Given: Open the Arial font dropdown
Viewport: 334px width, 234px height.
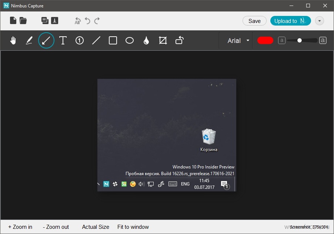Looking at the screenshot, I should click(x=238, y=40).
